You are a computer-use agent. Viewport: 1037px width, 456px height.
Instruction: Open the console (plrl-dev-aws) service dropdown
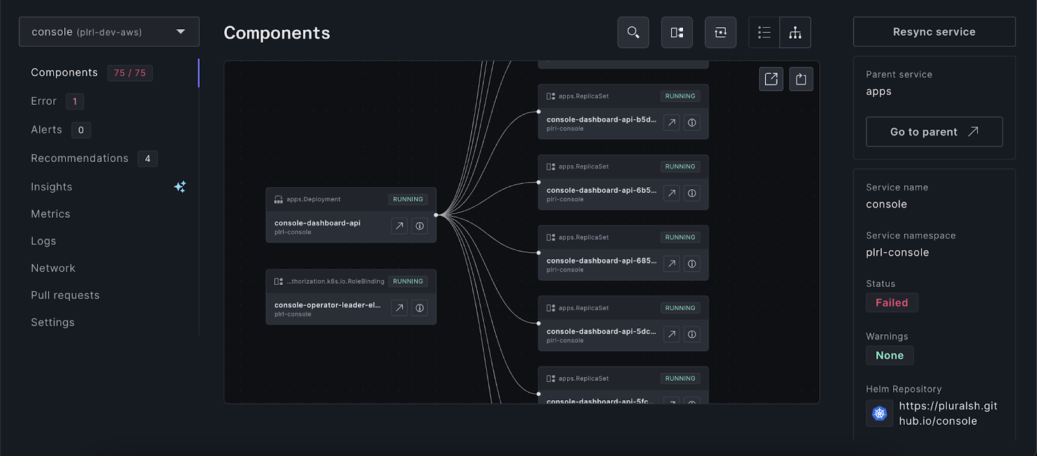click(109, 32)
